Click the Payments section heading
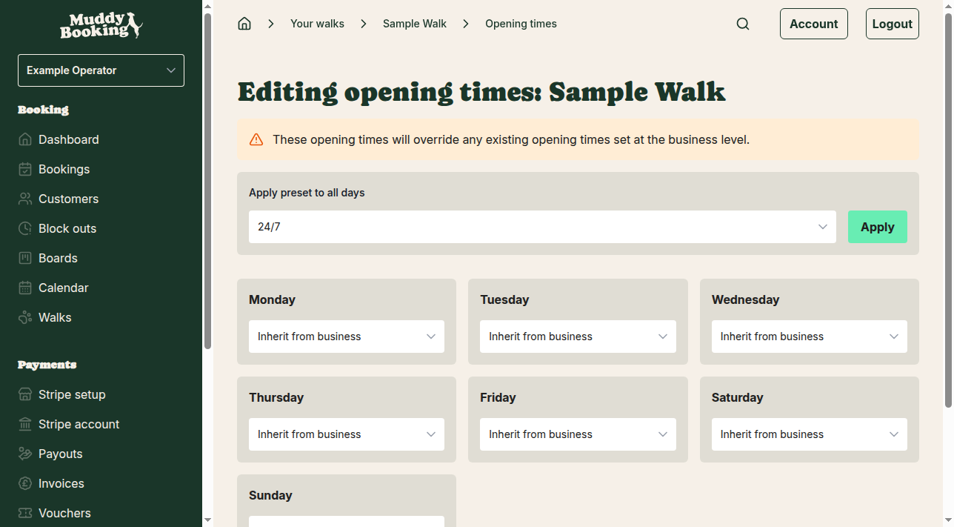954x527 pixels. pos(47,365)
